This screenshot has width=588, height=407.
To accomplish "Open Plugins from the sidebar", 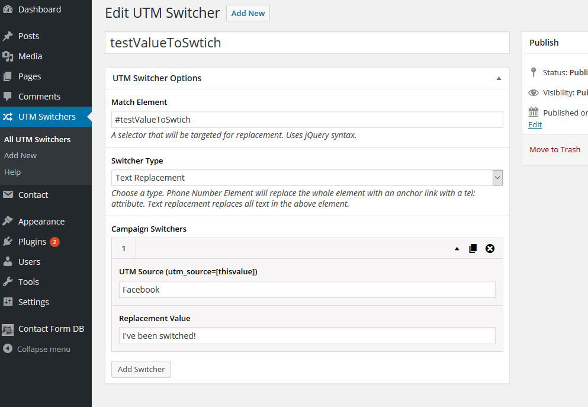I will 32,242.
